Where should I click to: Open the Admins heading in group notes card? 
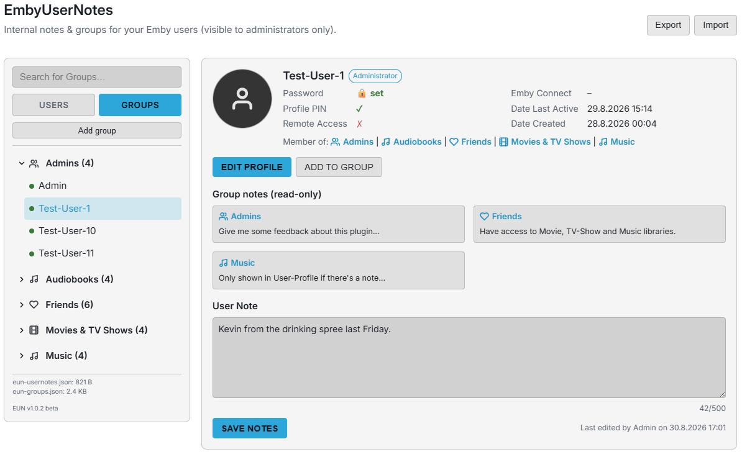pos(245,217)
